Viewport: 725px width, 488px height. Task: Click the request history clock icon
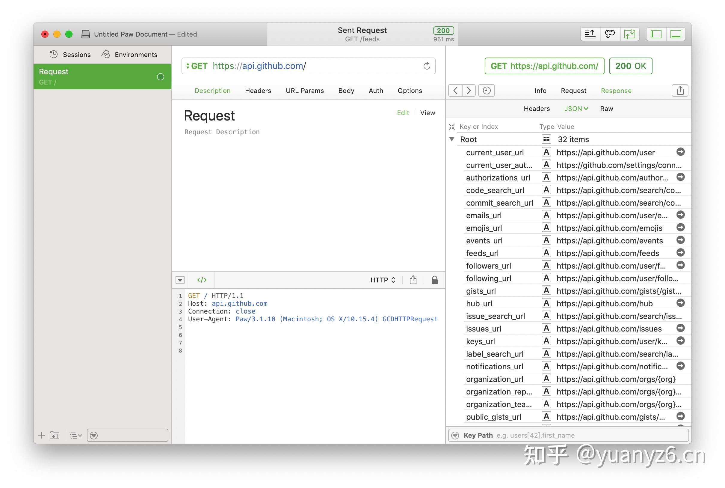[486, 91]
